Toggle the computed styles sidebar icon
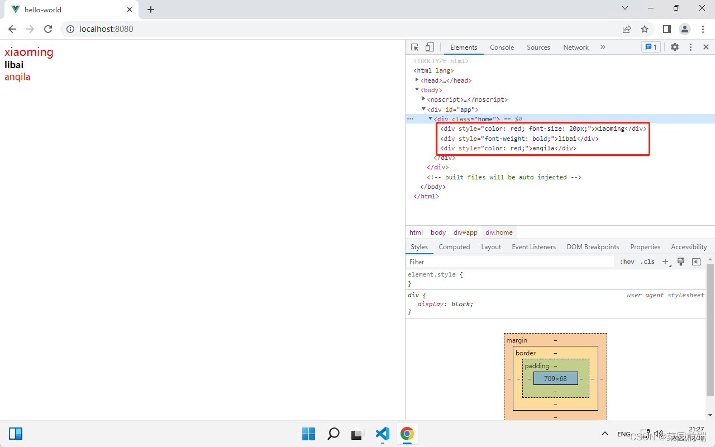Image resolution: width=715 pixels, height=447 pixels. point(696,261)
